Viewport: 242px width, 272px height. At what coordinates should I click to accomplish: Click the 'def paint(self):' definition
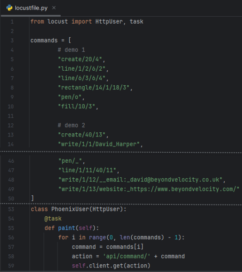tap(72, 228)
